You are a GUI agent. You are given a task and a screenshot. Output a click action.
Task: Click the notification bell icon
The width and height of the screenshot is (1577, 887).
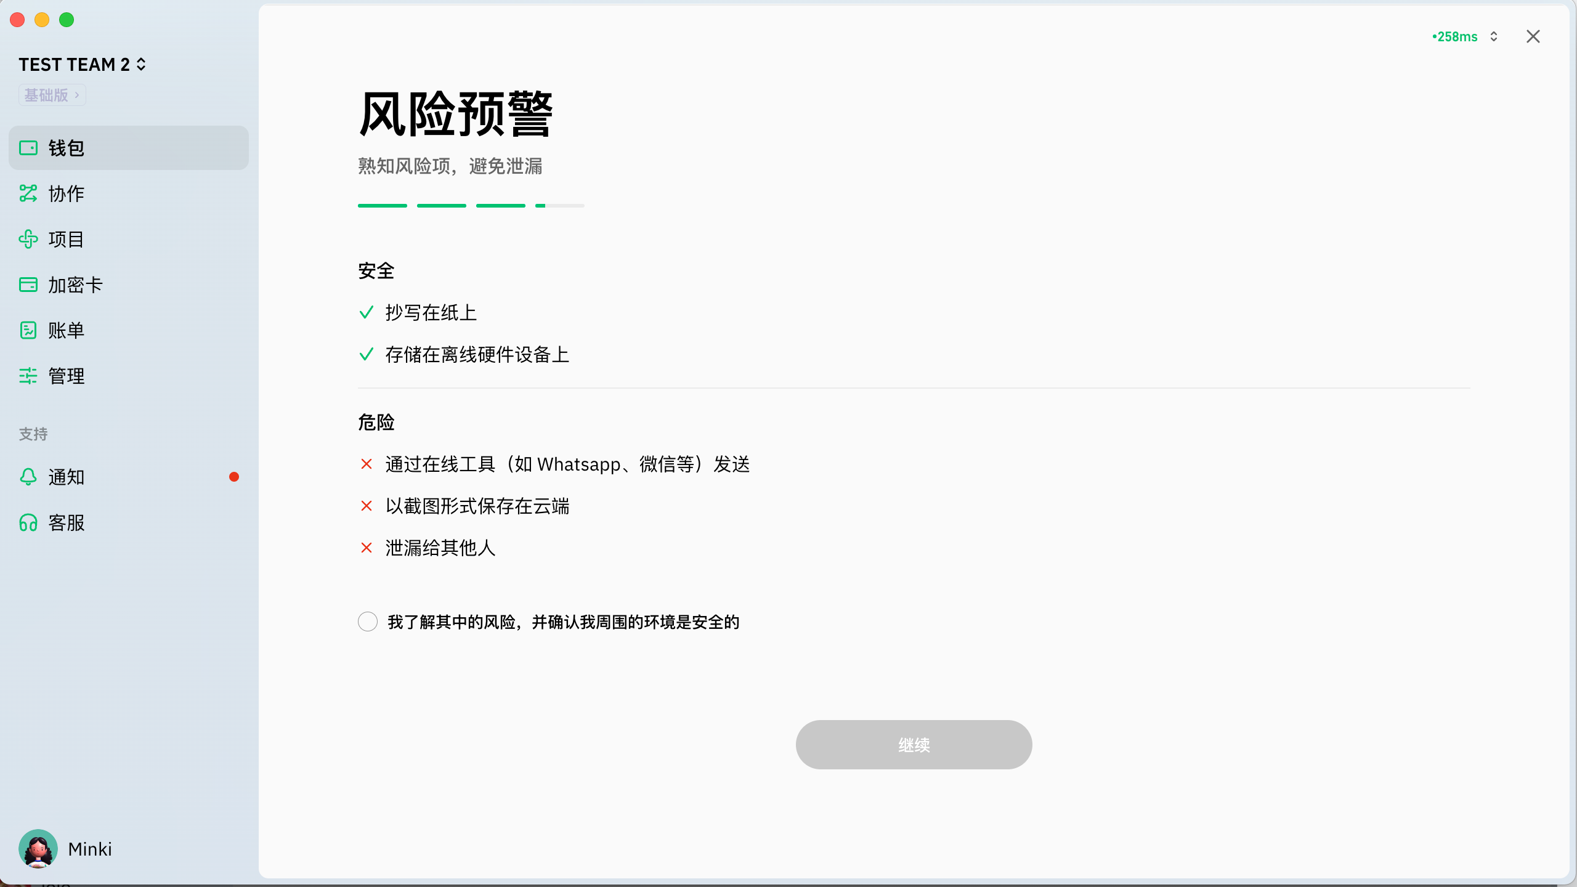point(28,477)
